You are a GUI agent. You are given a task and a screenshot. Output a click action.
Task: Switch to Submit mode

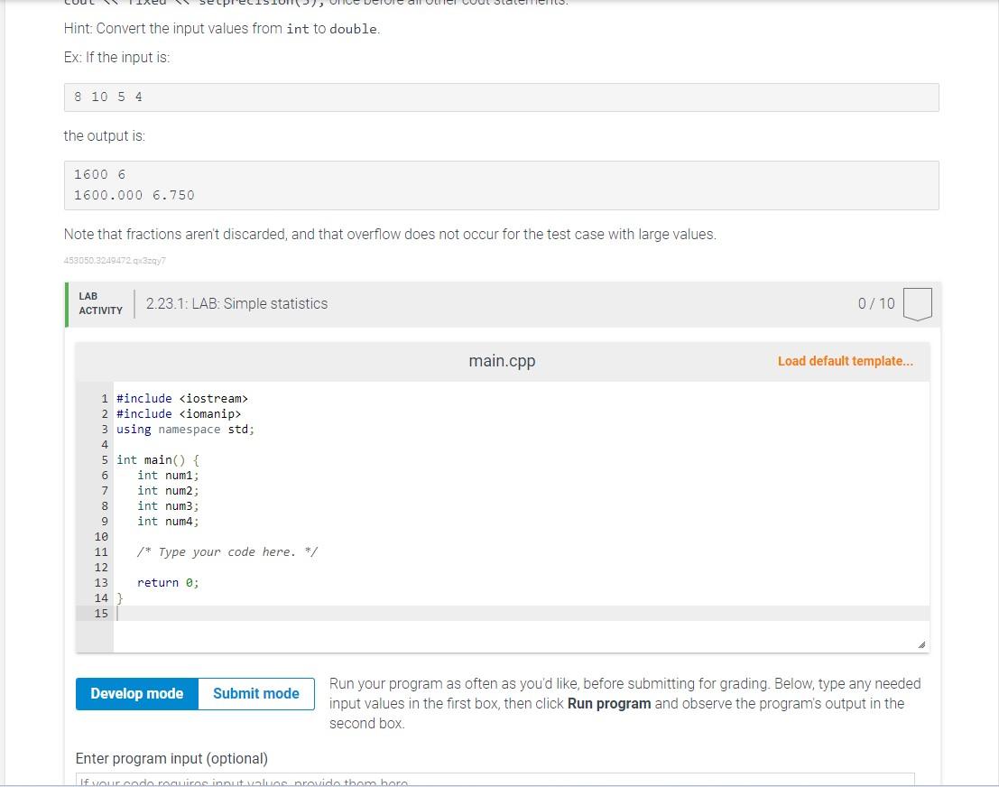tap(256, 693)
